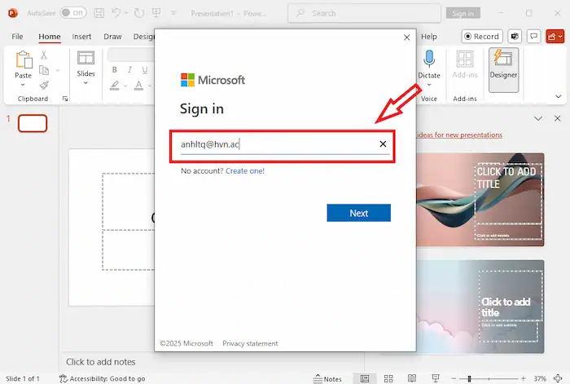Click to add notes area
This screenshot has height=384, width=570.
pyautogui.click(x=101, y=362)
